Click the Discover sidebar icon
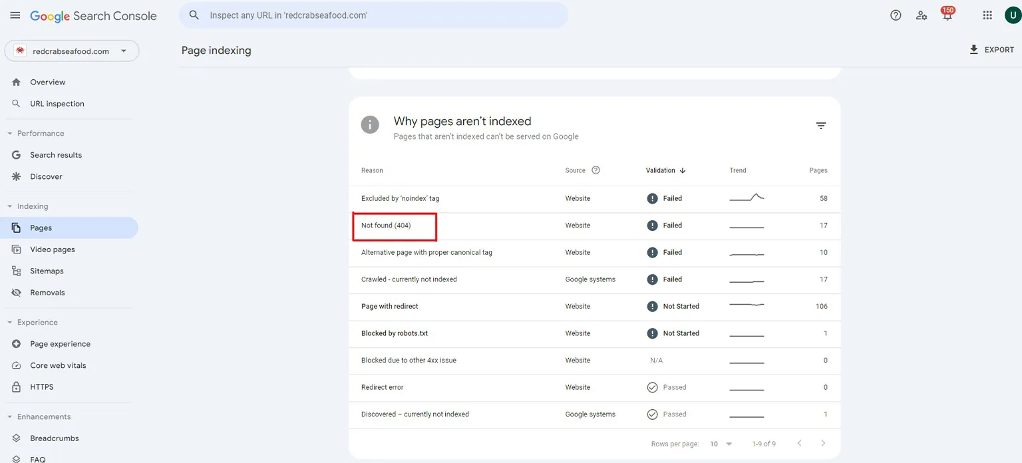The height and width of the screenshot is (463, 1022). (16, 176)
